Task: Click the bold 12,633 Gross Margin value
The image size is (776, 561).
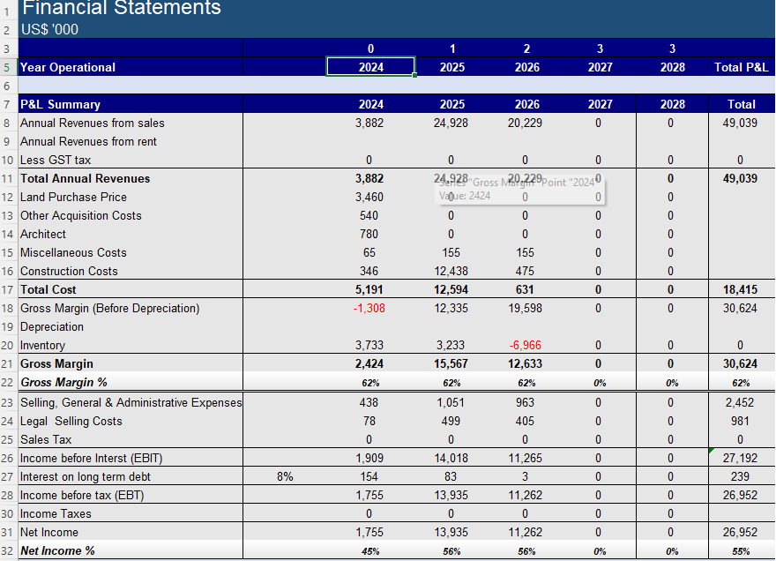Action: pyautogui.click(x=525, y=364)
